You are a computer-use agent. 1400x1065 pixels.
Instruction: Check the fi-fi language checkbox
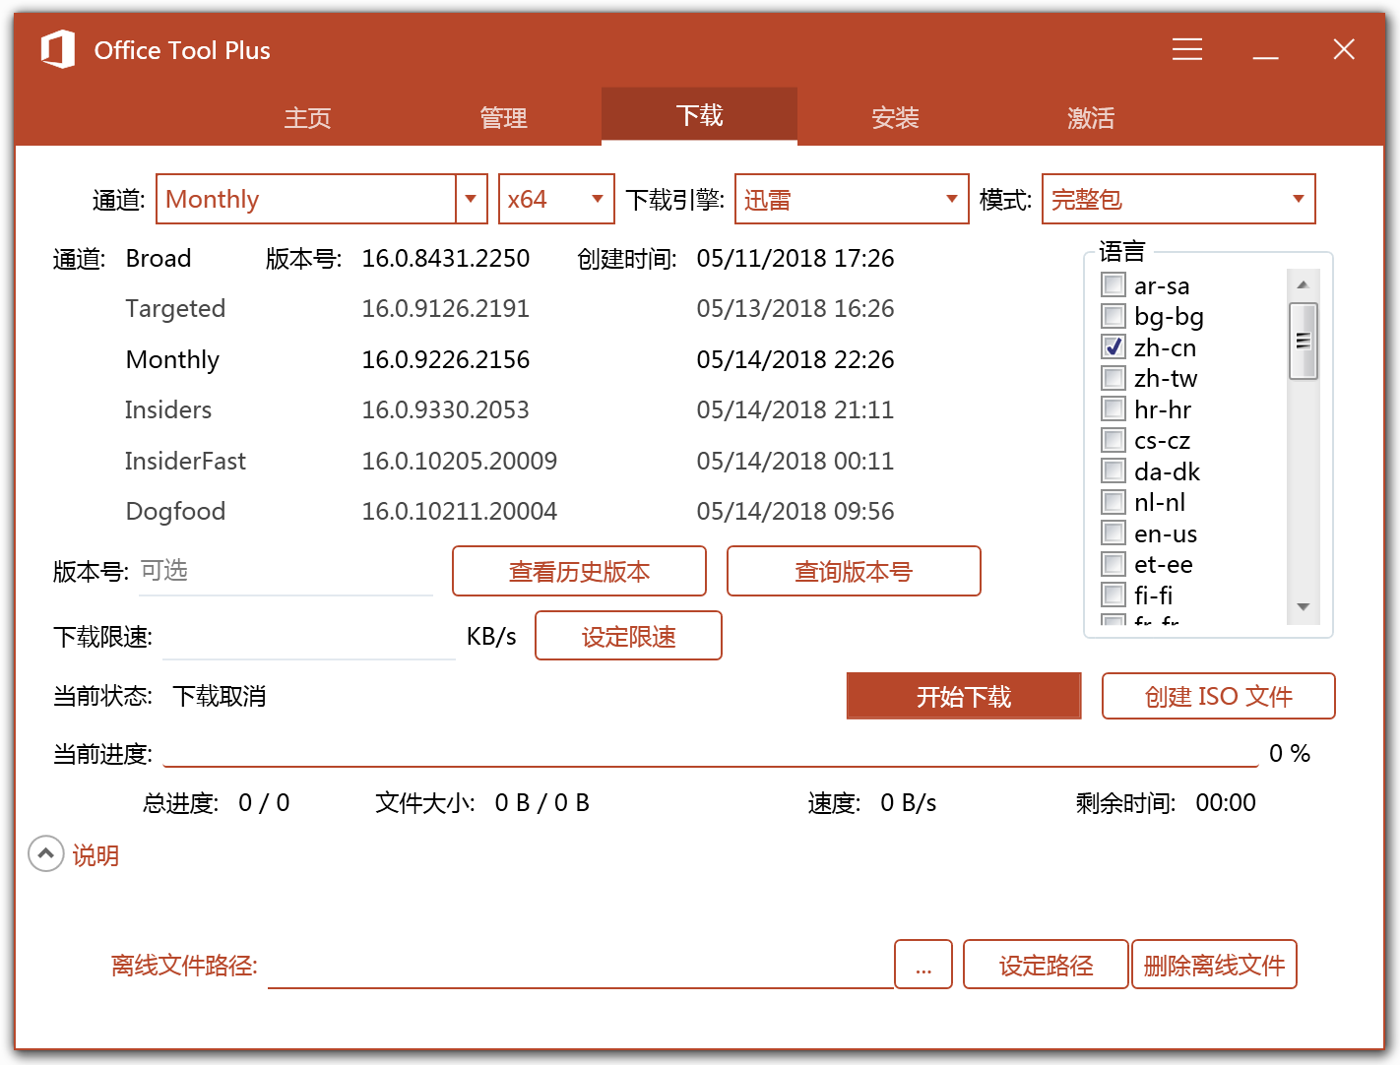(x=1114, y=595)
